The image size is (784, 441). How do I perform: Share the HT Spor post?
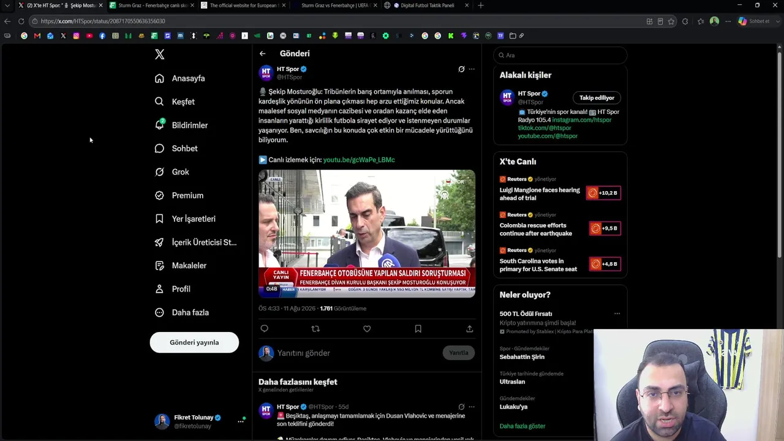tap(470, 329)
